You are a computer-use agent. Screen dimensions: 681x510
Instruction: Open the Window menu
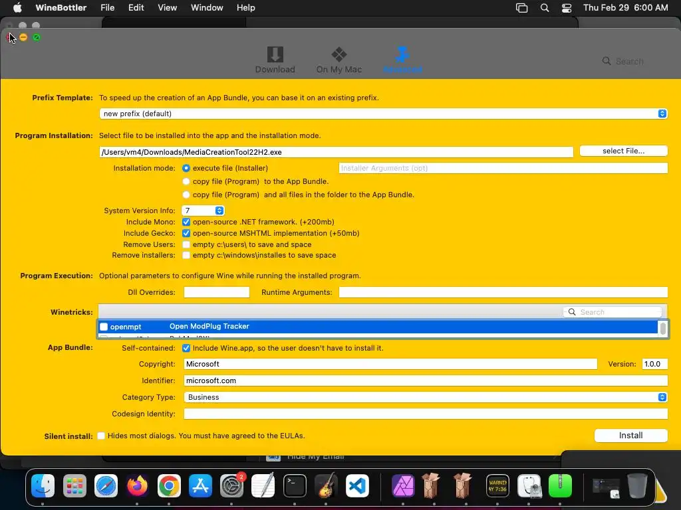(207, 7)
